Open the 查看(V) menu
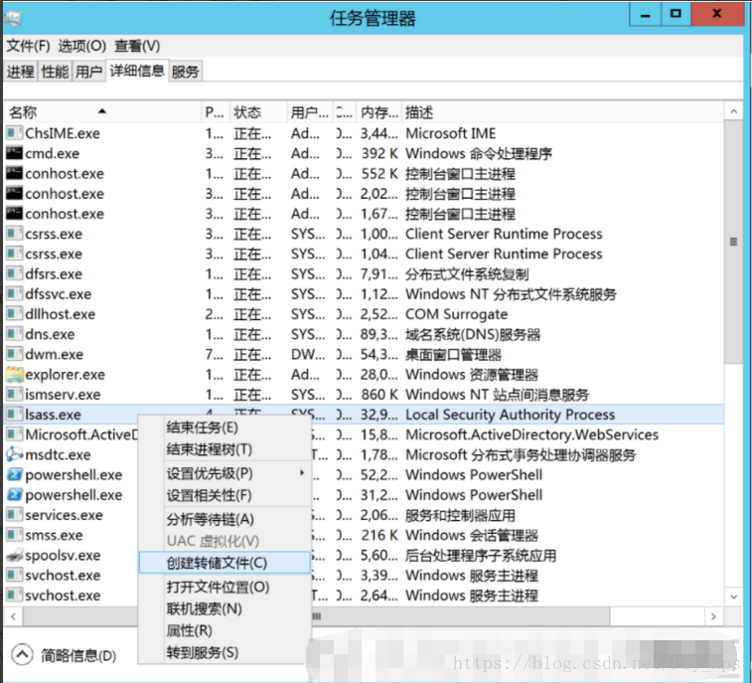The image size is (752, 683). coord(137,46)
